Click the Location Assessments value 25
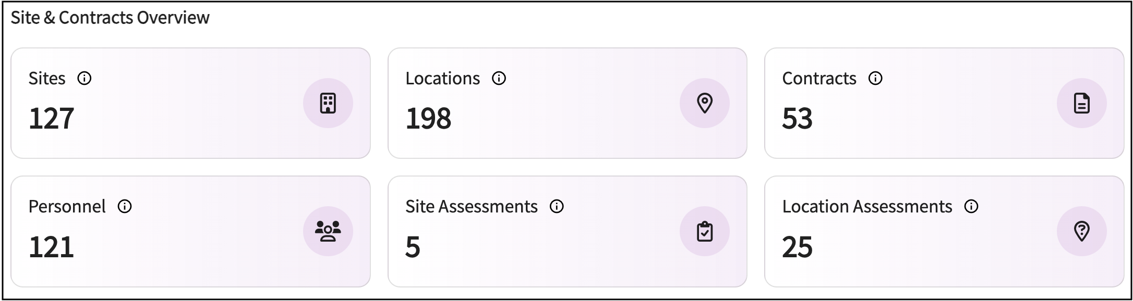1133x301 pixels. point(797,247)
